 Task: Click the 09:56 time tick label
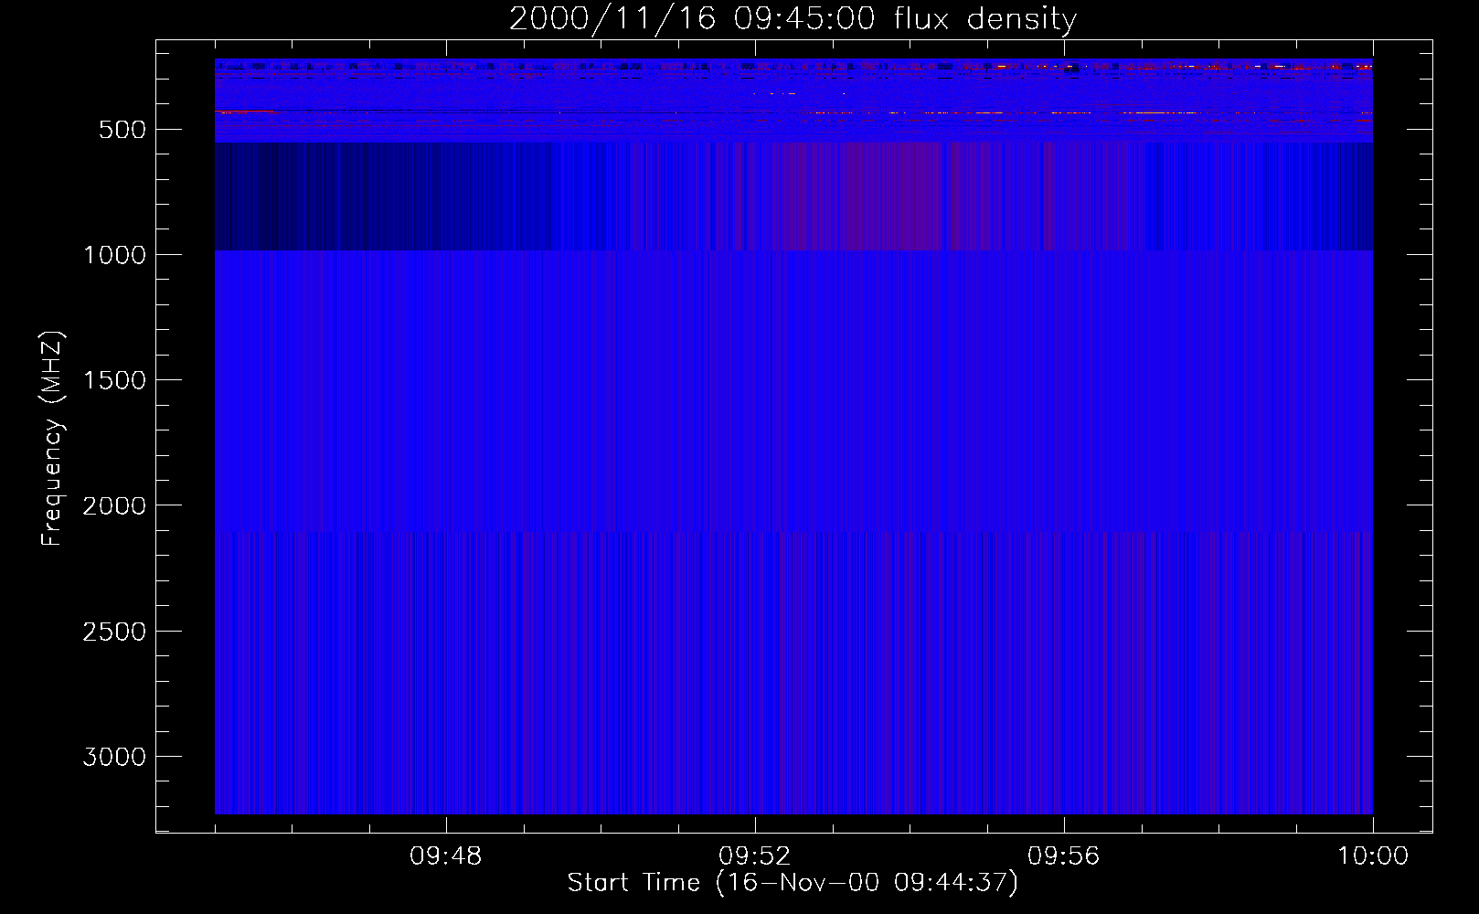tap(1064, 856)
